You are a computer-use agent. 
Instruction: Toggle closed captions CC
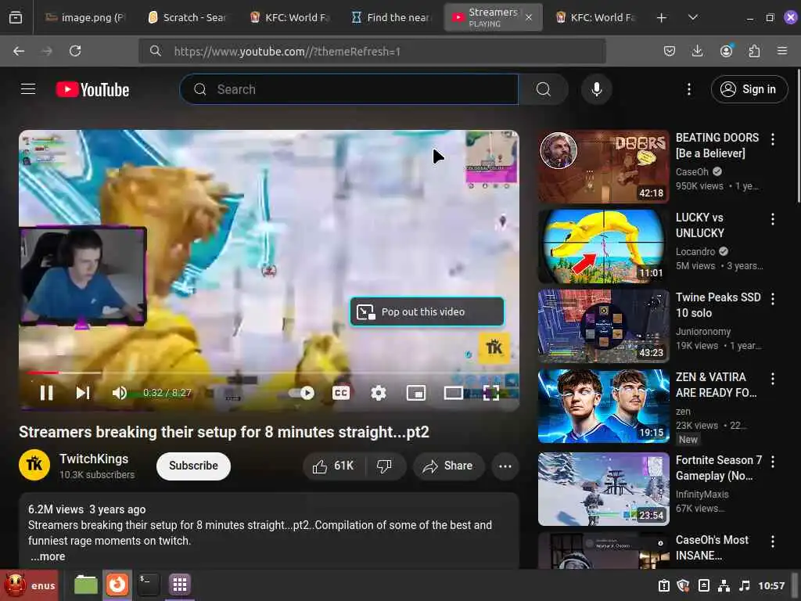click(341, 393)
